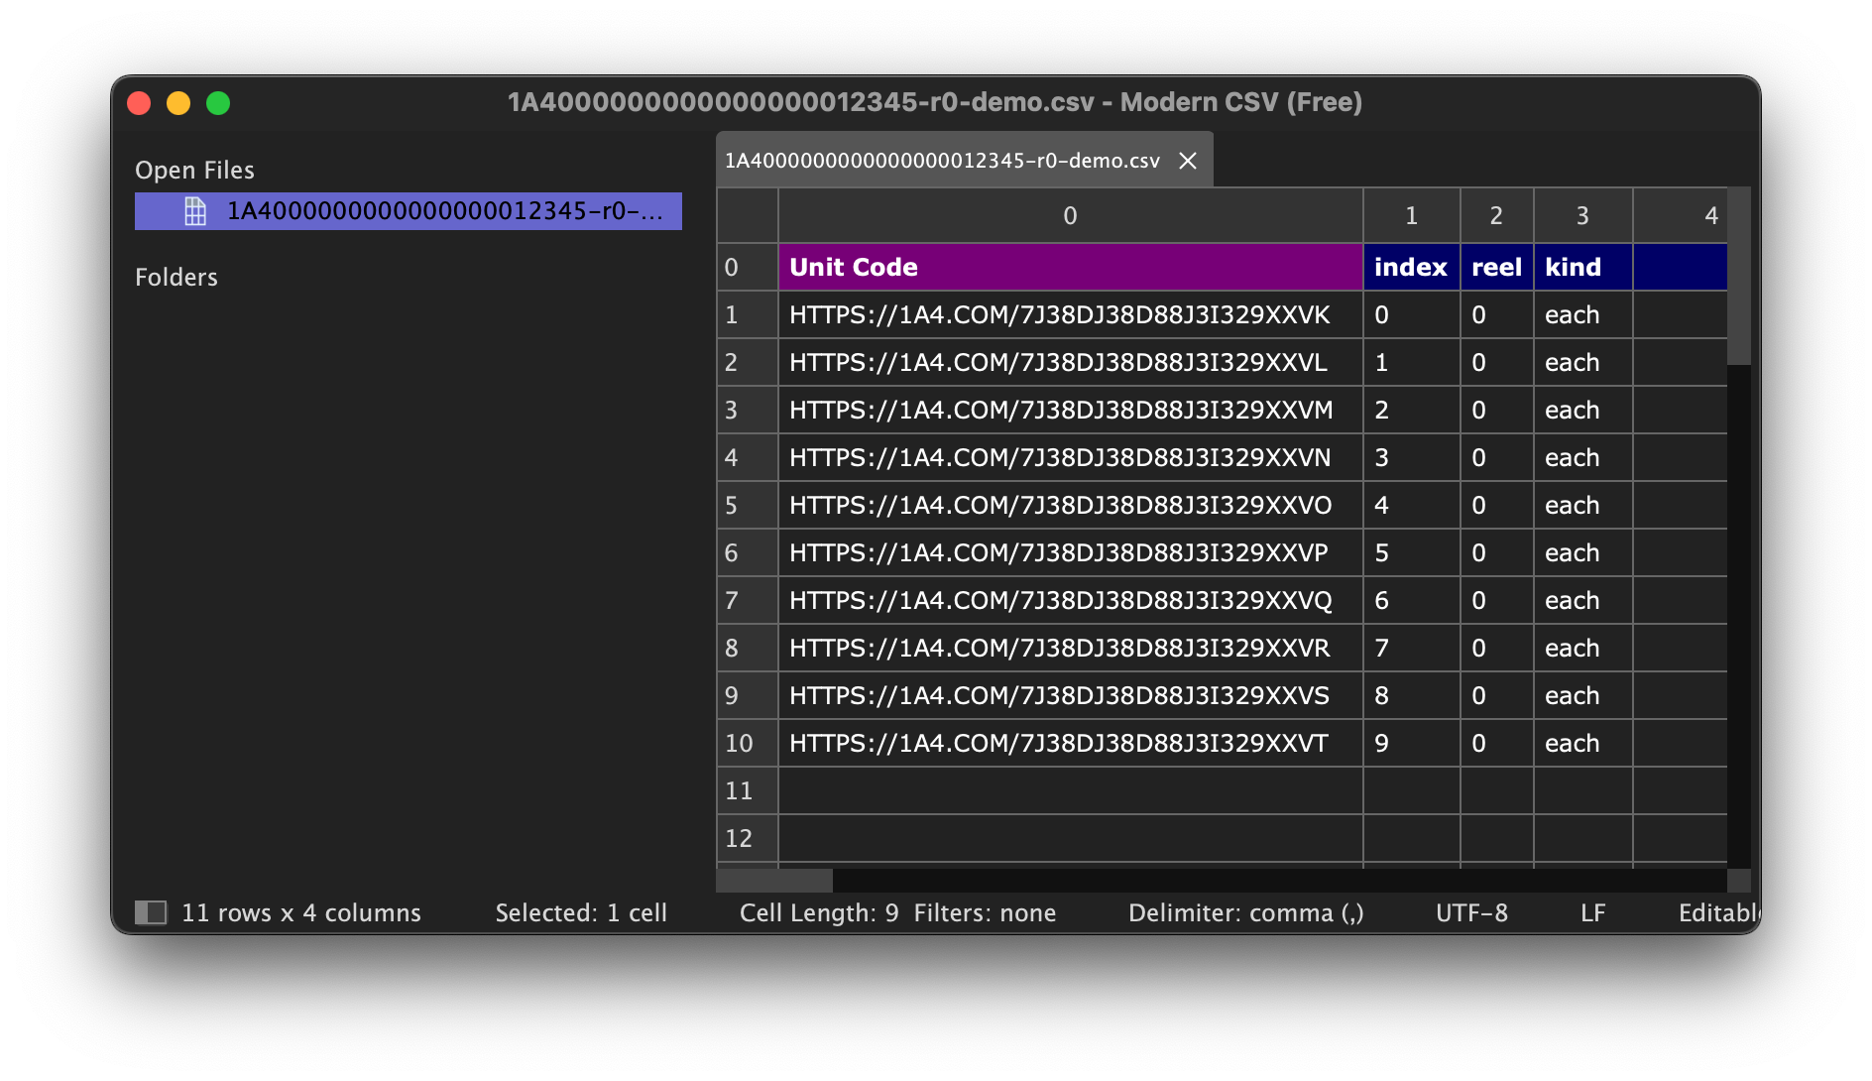Click column 0 header to select column
The width and height of the screenshot is (1872, 1081).
(1069, 215)
